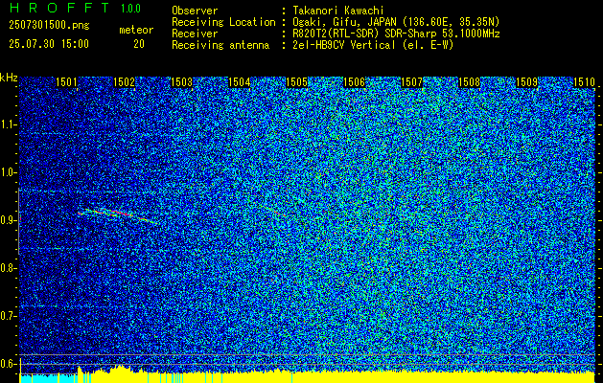Click the meteor label
The image size is (603, 383).
point(136,30)
